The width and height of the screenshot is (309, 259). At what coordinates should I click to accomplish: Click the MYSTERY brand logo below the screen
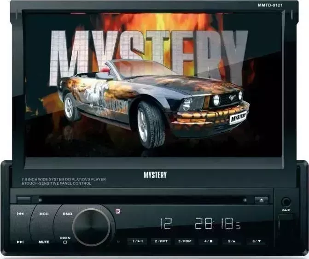155,175
